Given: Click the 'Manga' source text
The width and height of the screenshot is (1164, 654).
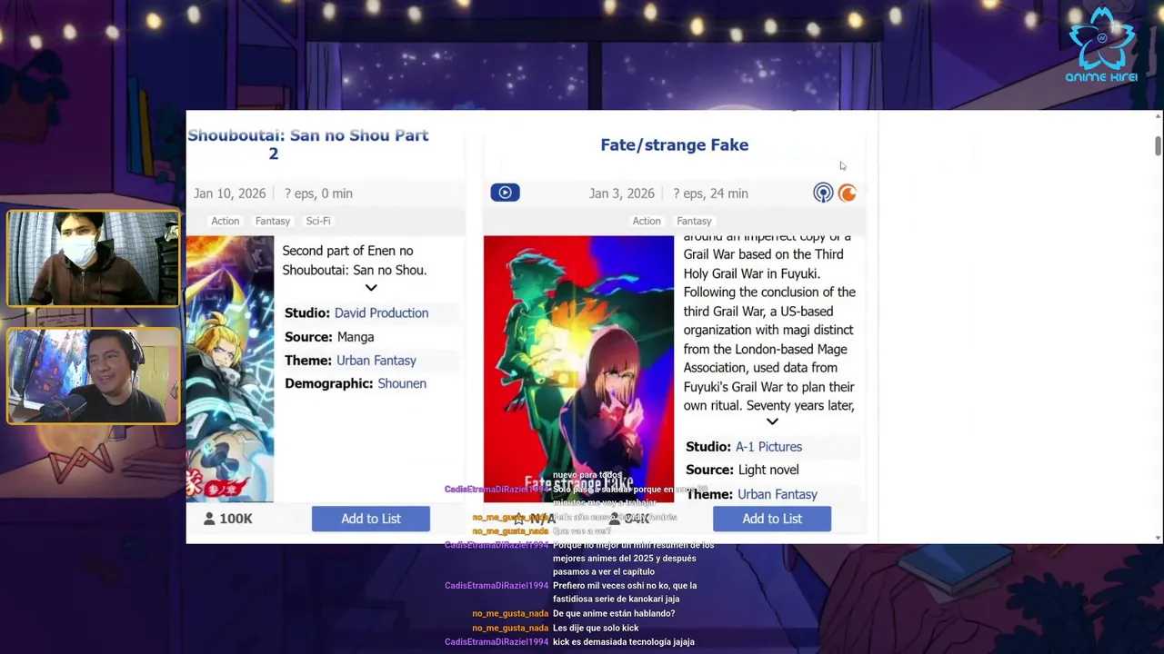Looking at the screenshot, I should pos(356,337).
